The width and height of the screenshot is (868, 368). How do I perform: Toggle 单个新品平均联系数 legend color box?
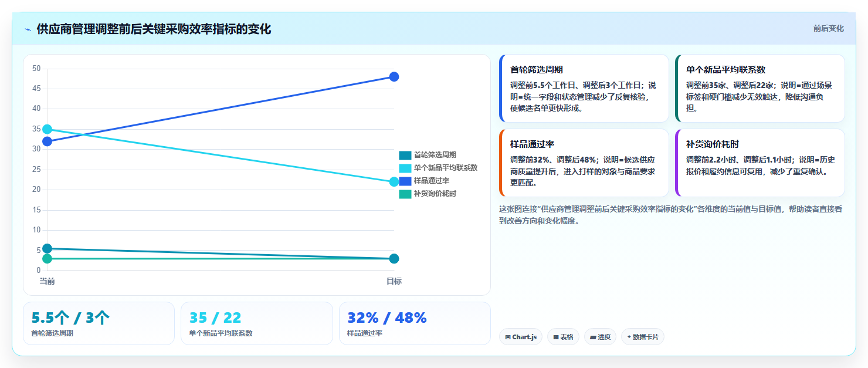405,168
